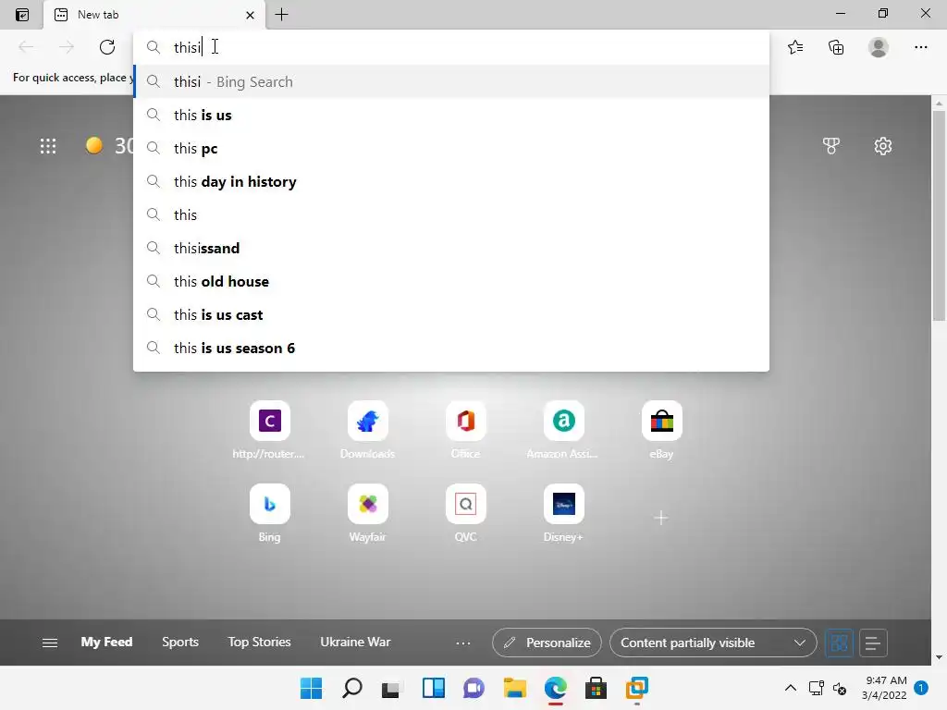Switch to Ukraine War tab
The height and width of the screenshot is (710, 947).
[355, 642]
